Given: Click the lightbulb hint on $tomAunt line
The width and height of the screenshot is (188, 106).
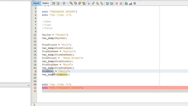Looking at the screenshot, I should tap(35, 71).
